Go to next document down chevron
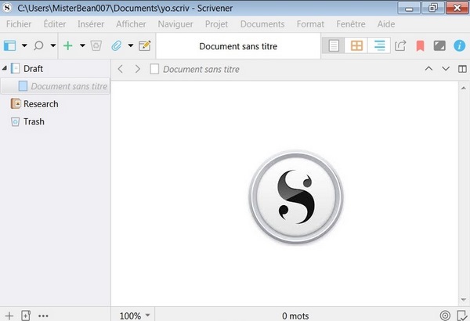 [446, 69]
